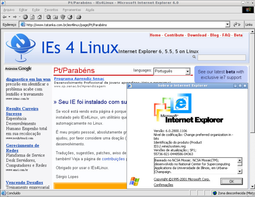Click the site search input field

221,57
